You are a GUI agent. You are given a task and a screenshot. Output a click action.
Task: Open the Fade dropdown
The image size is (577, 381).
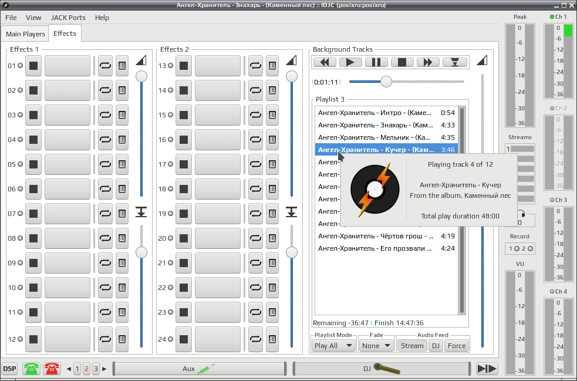pyautogui.click(x=376, y=346)
